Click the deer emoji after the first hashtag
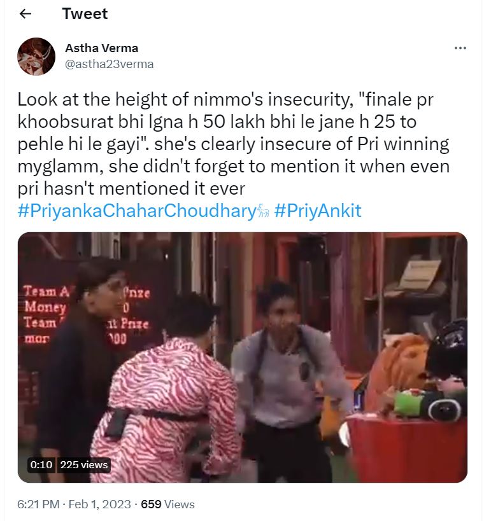 (264, 211)
